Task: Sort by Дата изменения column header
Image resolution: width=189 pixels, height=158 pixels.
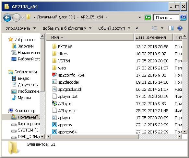Action: [154, 37]
